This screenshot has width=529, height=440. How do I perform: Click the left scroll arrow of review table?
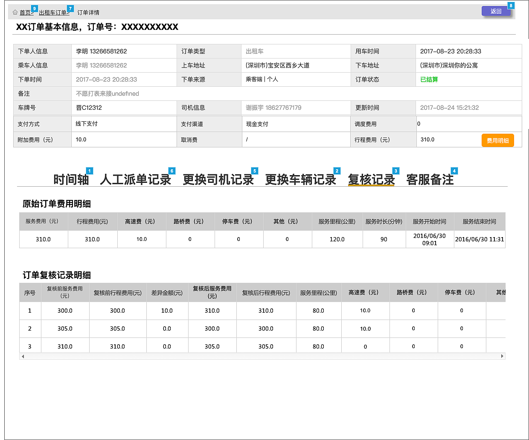coord(23,356)
